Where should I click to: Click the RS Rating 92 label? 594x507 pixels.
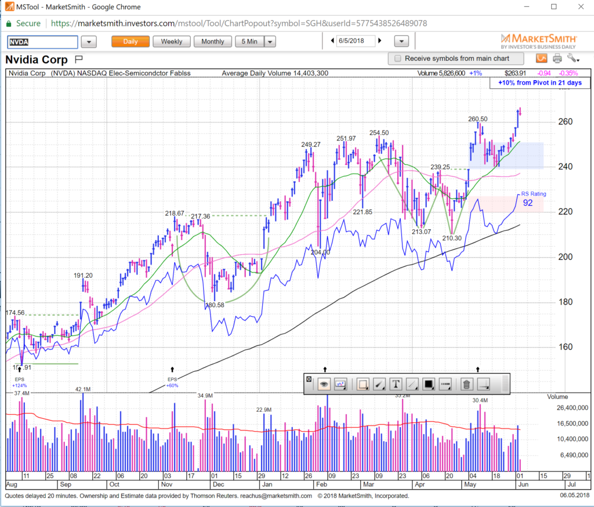click(x=534, y=199)
